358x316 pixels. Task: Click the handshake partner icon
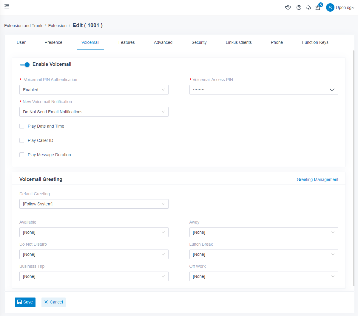(x=288, y=7)
